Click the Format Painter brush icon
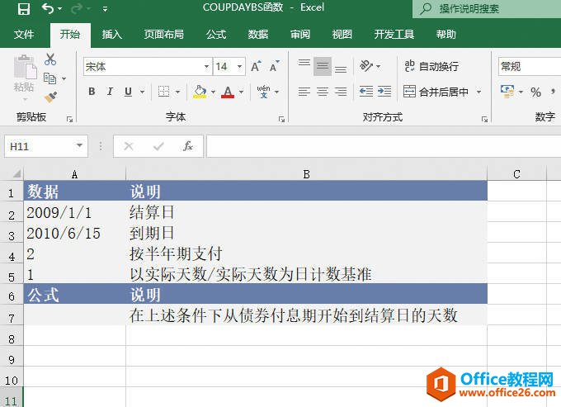 pyautogui.click(x=50, y=97)
